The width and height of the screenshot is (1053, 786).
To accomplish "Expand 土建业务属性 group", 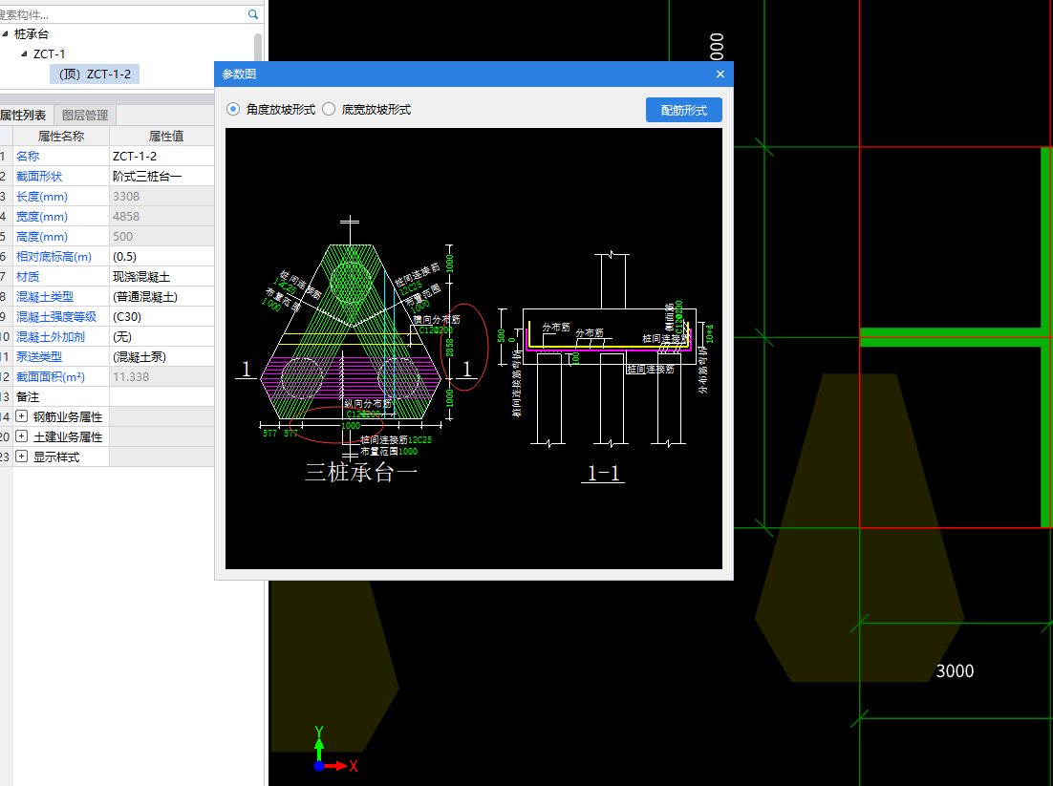I will point(21,437).
